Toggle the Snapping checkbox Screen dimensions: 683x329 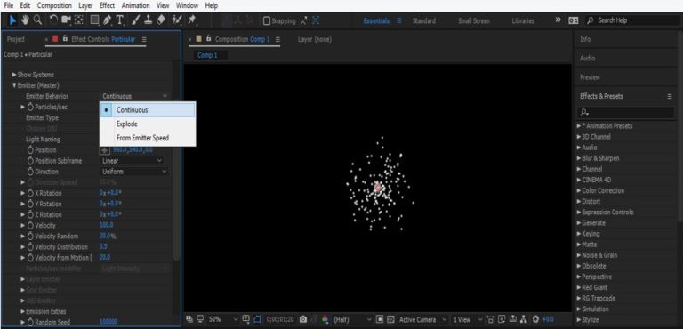267,20
